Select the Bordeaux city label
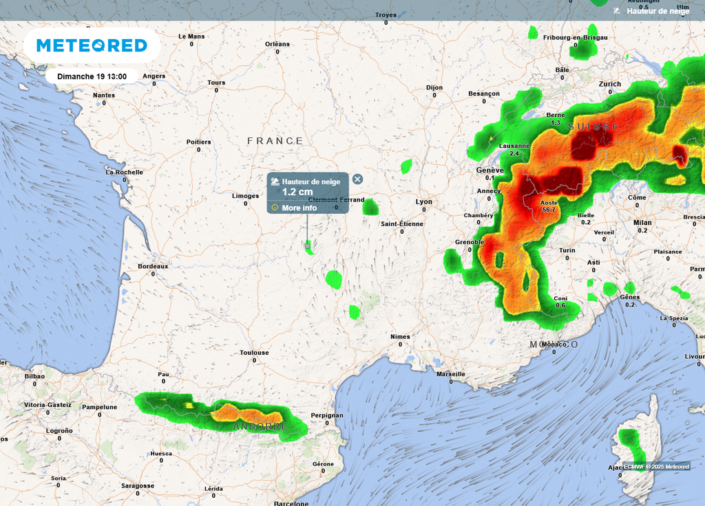This screenshot has height=506, width=705. click(153, 265)
